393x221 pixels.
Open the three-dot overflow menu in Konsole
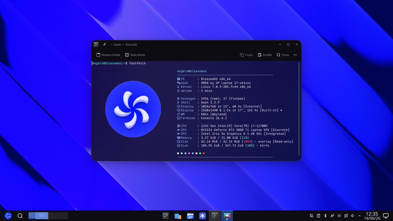click(x=295, y=55)
